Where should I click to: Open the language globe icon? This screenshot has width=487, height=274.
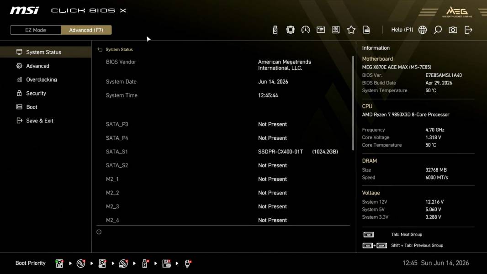pos(423,30)
